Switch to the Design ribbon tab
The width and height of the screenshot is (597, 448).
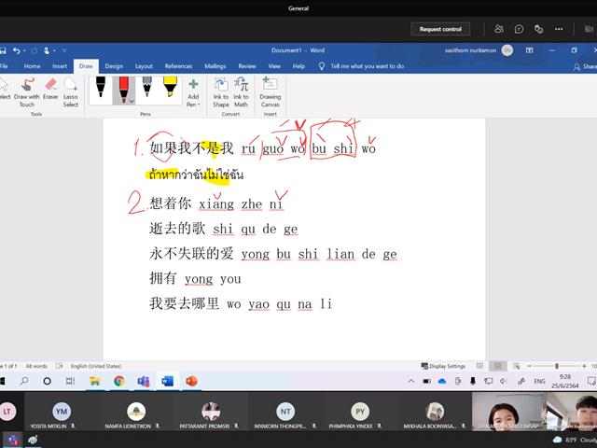coord(114,66)
